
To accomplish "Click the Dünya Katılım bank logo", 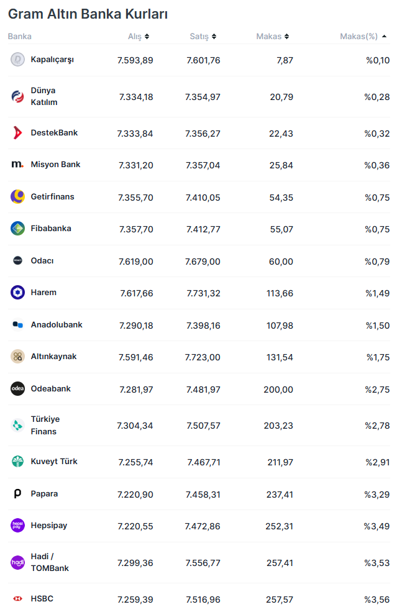I will click(x=17, y=96).
